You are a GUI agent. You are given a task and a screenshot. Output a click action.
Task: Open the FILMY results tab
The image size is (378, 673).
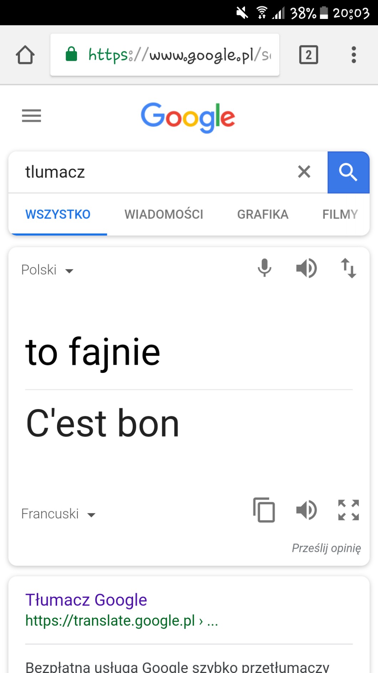[340, 214]
